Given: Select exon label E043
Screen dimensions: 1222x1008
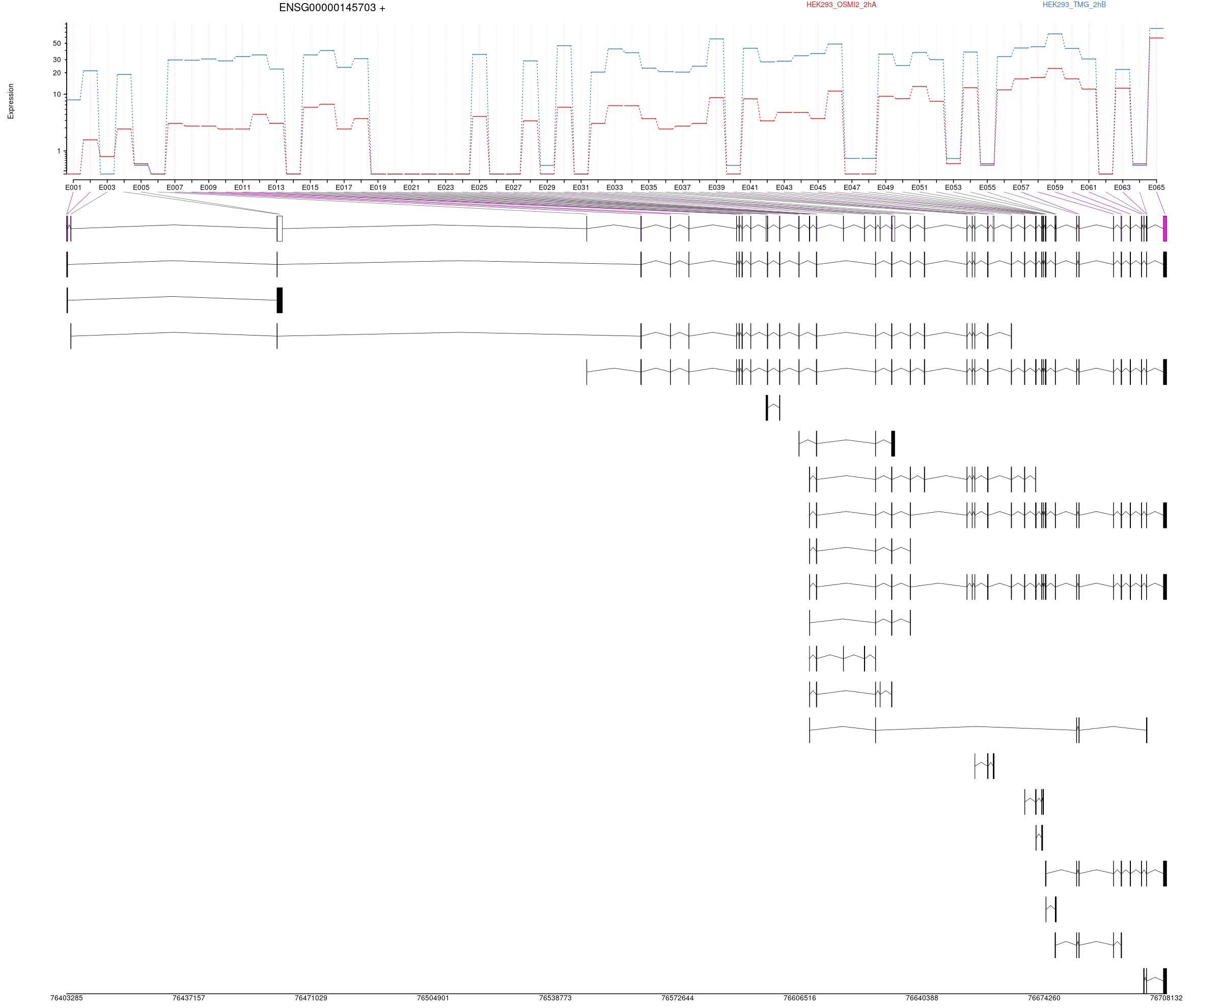Looking at the screenshot, I should coord(784,187).
